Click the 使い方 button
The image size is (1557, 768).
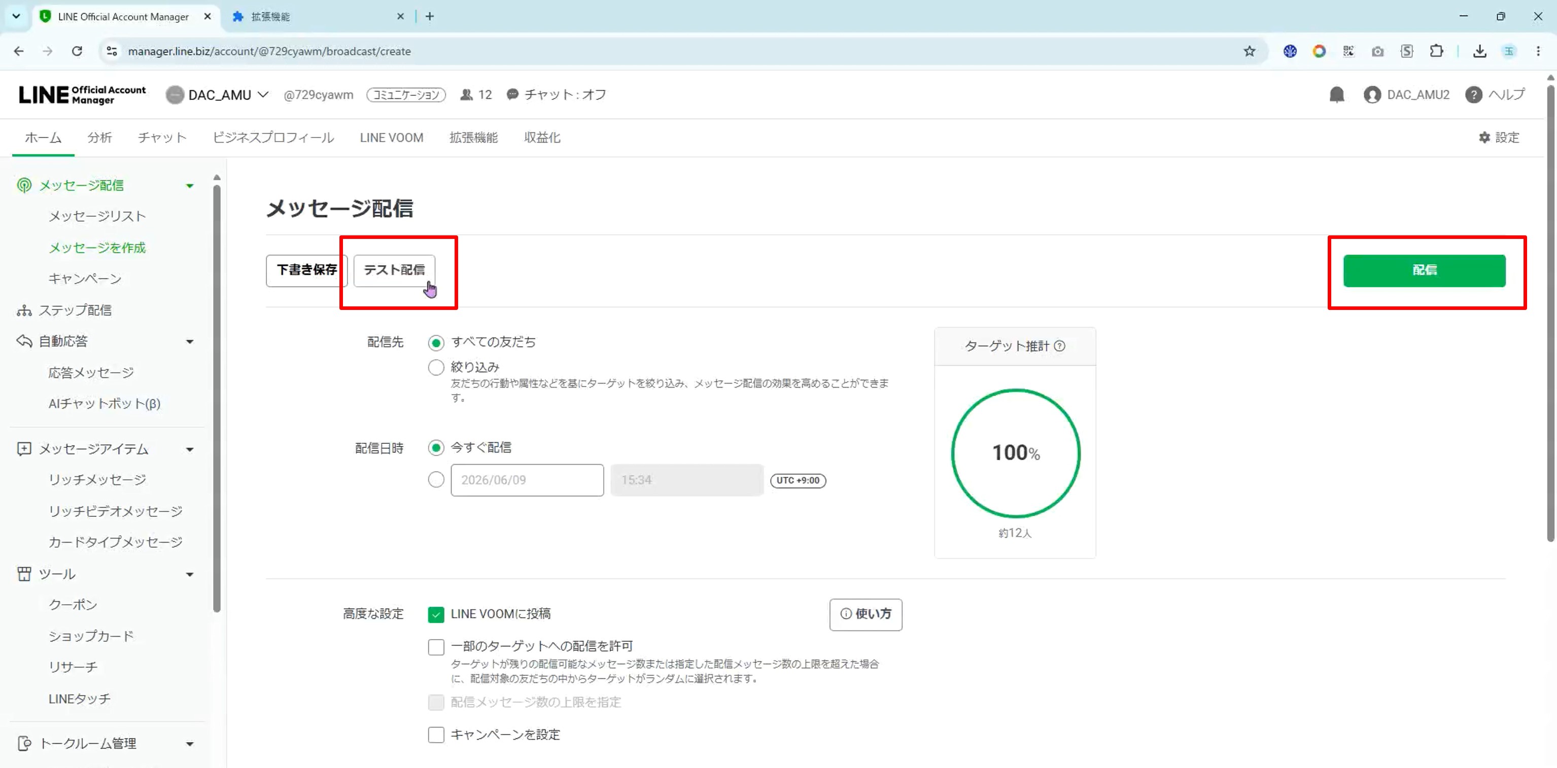[866, 614]
